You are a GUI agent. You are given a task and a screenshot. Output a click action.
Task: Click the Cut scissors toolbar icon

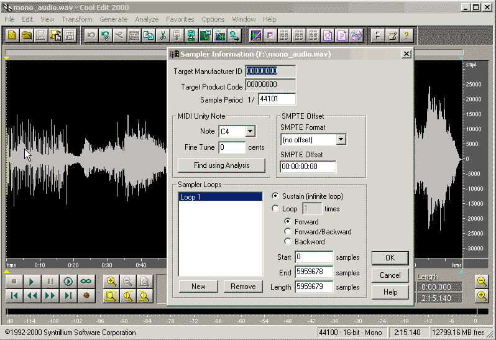[163, 35]
